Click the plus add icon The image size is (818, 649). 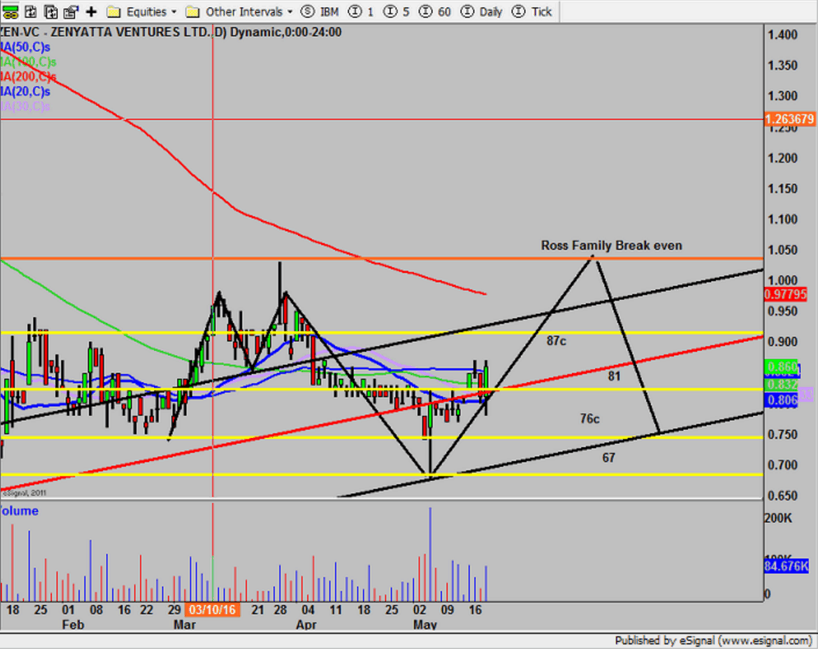[91, 12]
